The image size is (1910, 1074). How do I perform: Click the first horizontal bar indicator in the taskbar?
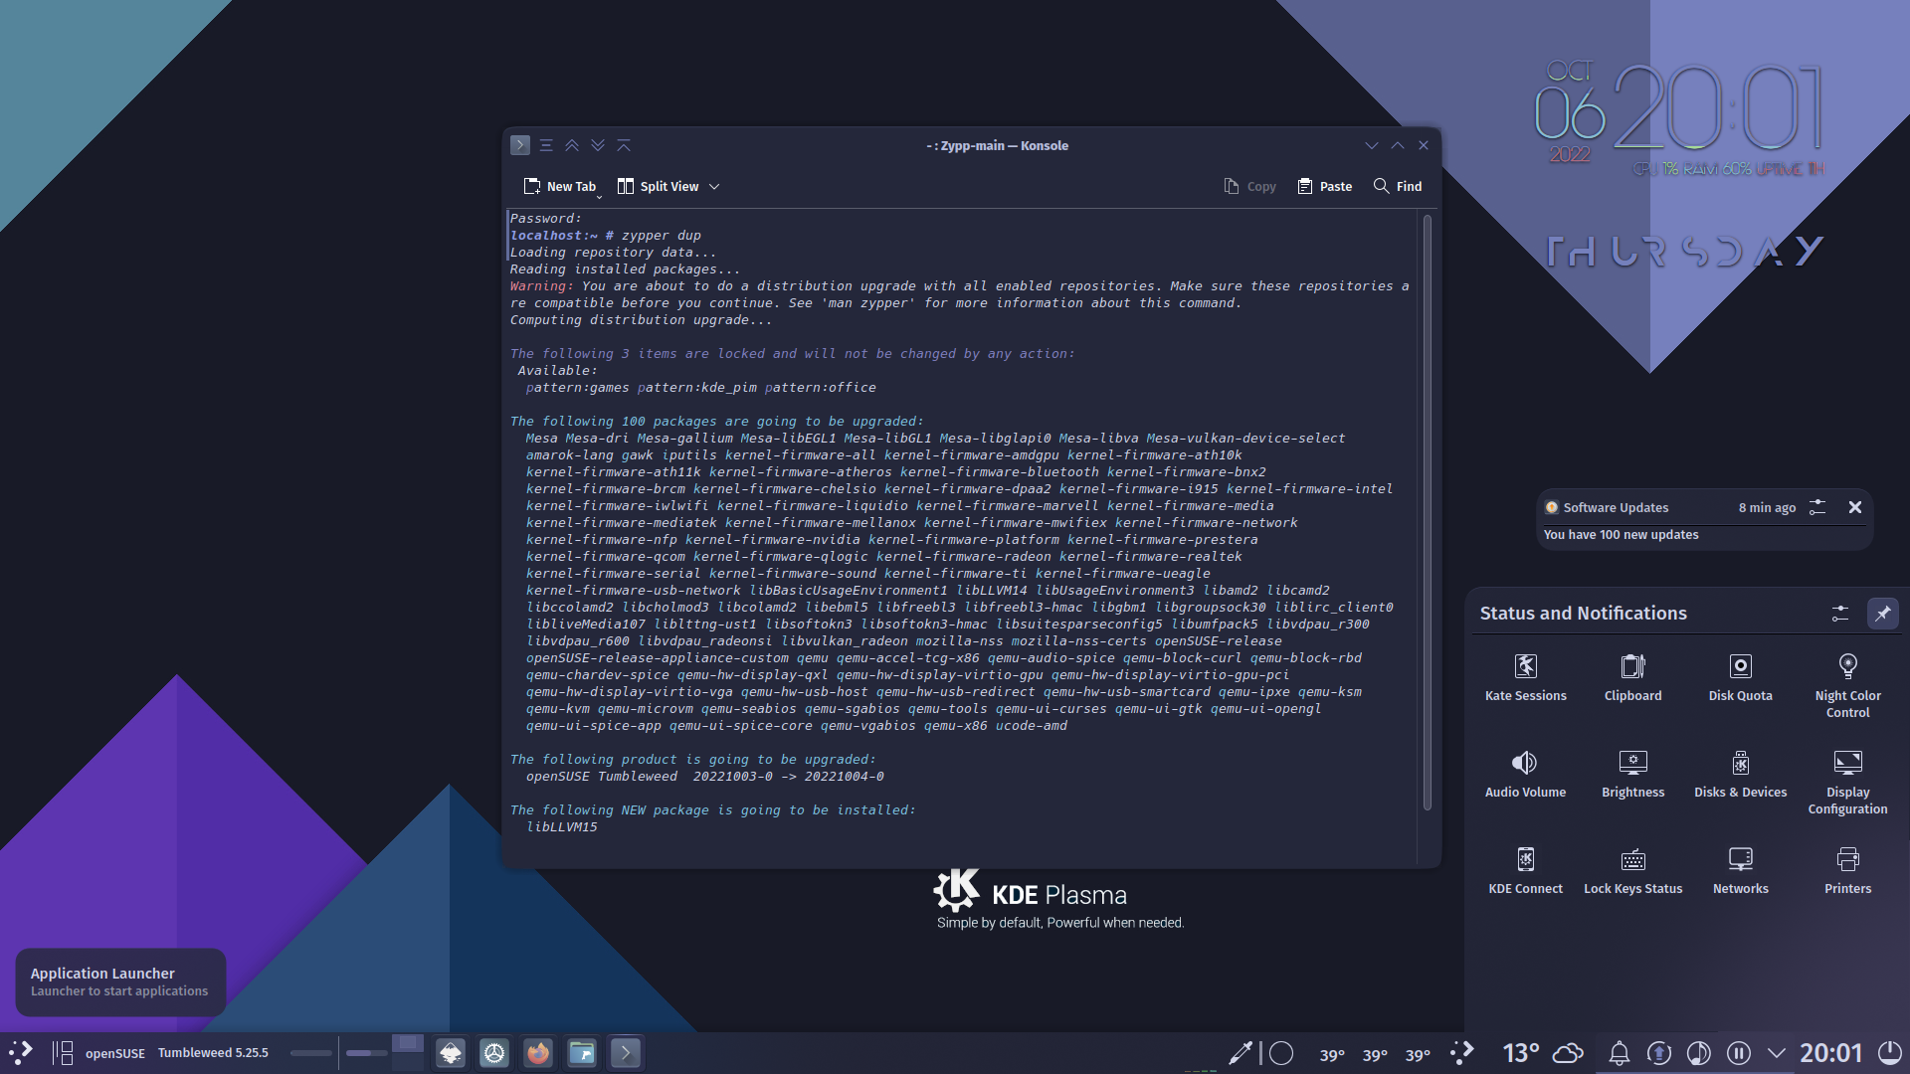(311, 1053)
